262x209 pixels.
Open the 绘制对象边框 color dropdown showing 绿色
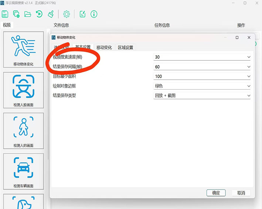tap(202, 86)
